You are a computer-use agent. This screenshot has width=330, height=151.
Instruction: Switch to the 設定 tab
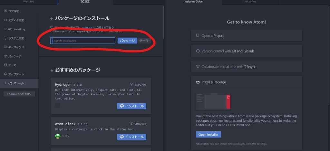85,2
